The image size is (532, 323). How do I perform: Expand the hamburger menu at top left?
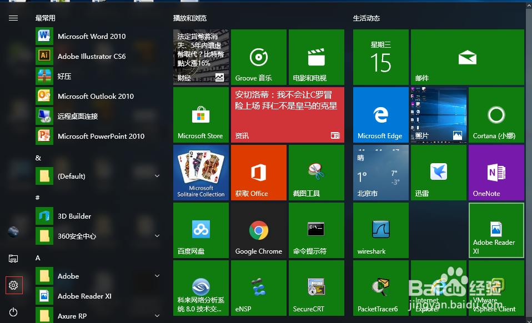click(13, 18)
